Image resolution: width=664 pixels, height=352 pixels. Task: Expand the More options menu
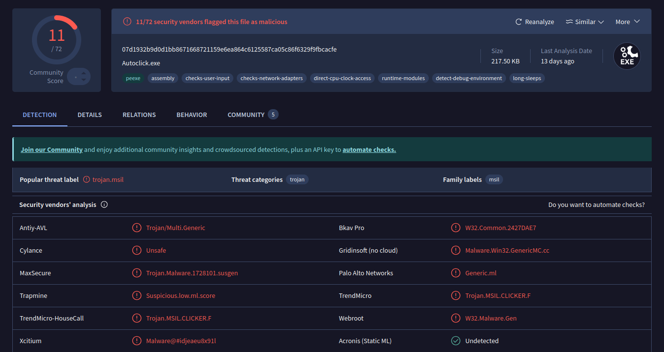628,22
